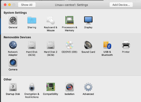Click the Removable Devices heading

[17, 37]
